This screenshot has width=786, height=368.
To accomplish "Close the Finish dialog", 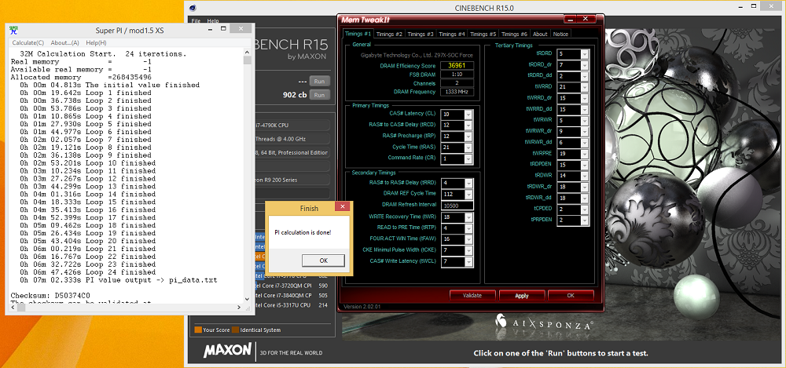I will pos(343,206).
